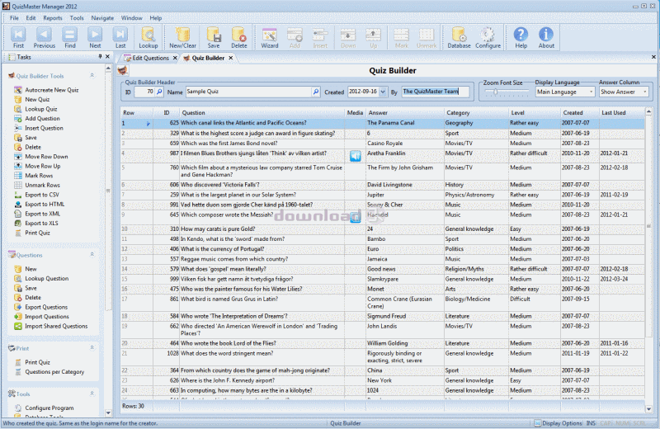
Task: Open the Answer Column dropdown
Action: coord(644,92)
